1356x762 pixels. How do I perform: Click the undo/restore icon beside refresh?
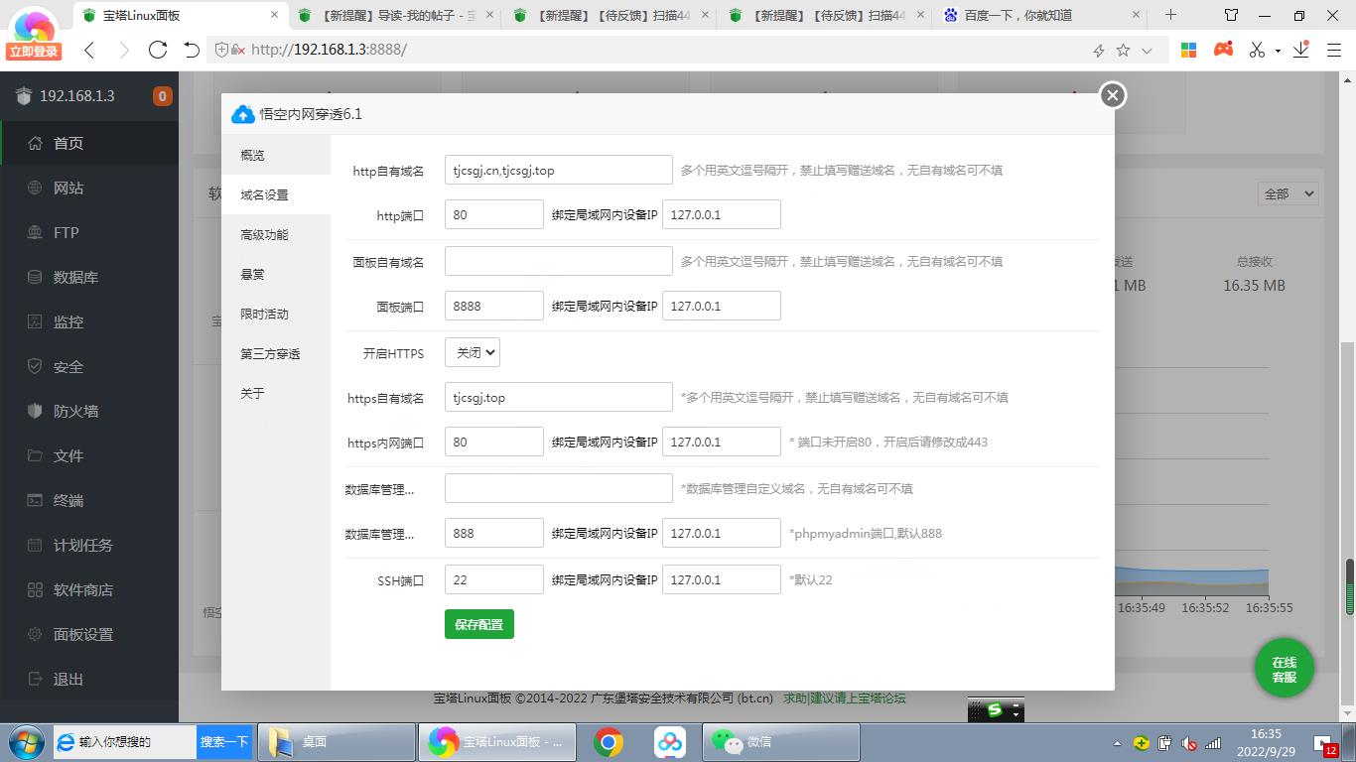(x=192, y=50)
